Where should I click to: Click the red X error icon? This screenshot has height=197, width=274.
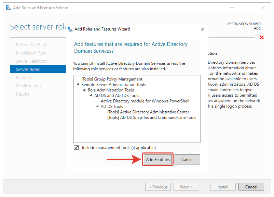tap(262, 37)
